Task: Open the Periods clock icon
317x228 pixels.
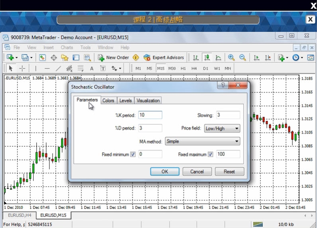Action: 295,58
